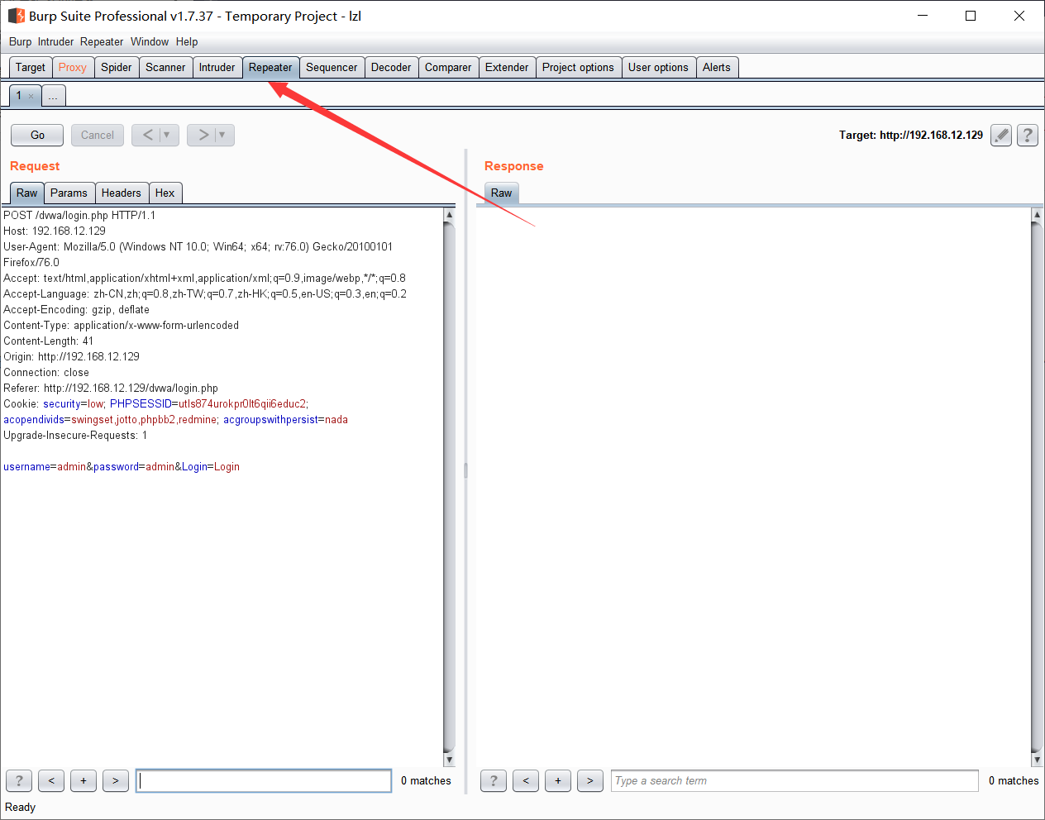Close Repeater tab 1 with its x
Viewport: 1045px width, 820px height.
click(x=31, y=96)
